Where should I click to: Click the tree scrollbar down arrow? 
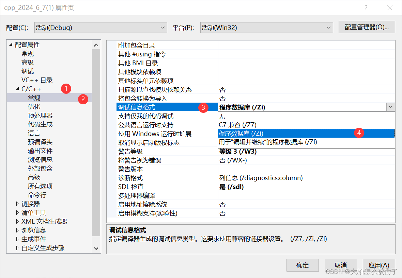click(96, 248)
